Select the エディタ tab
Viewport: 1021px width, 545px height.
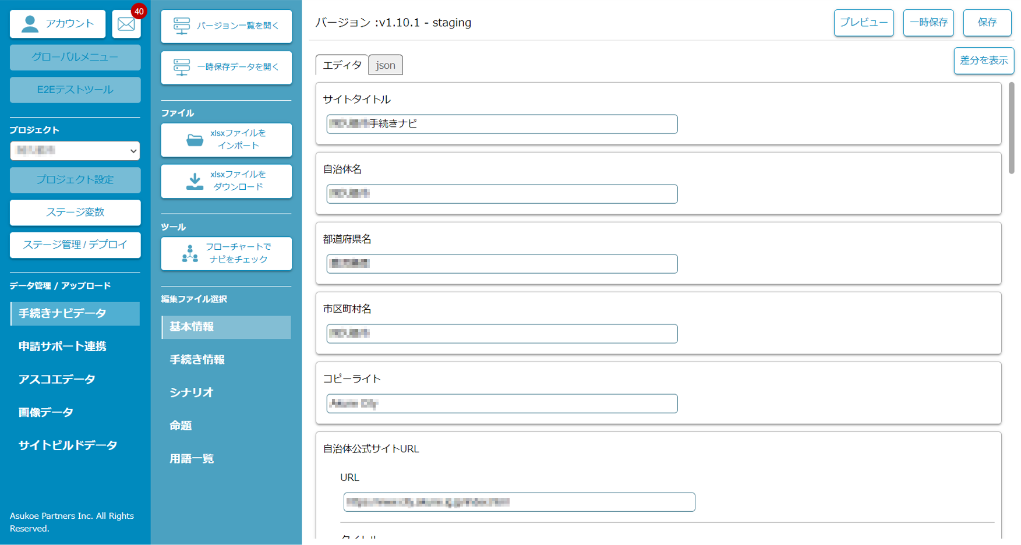click(x=342, y=65)
